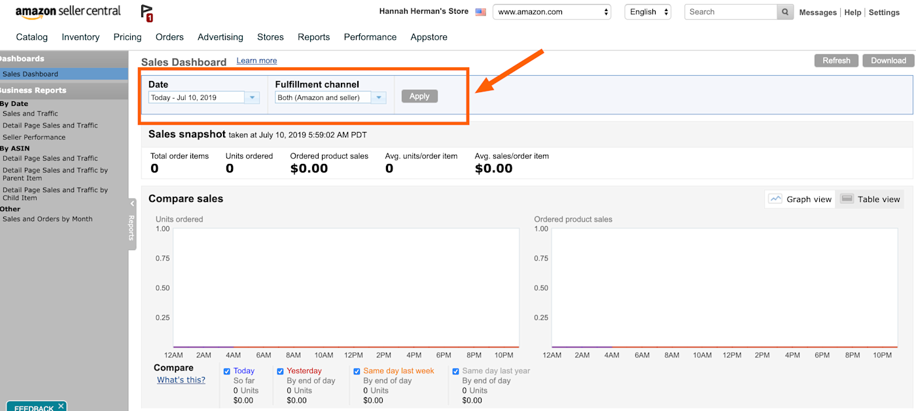Open the Learn more link
916x411 pixels.
pyautogui.click(x=256, y=61)
